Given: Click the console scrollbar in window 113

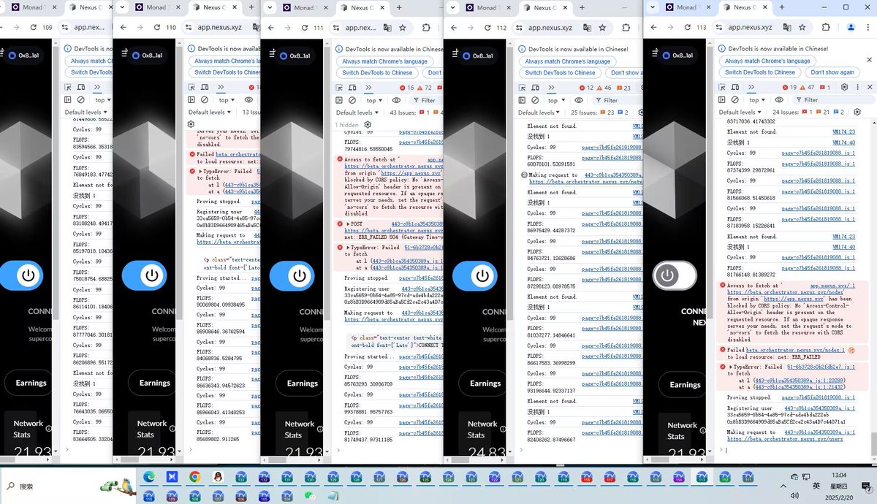Looking at the screenshot, I should pos(874,443).
